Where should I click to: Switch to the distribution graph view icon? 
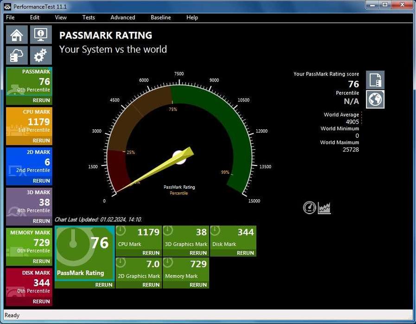pos(324,208)
